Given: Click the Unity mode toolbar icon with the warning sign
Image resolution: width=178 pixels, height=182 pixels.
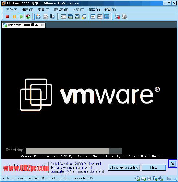Looking at the screenshot, I should 84,16.
